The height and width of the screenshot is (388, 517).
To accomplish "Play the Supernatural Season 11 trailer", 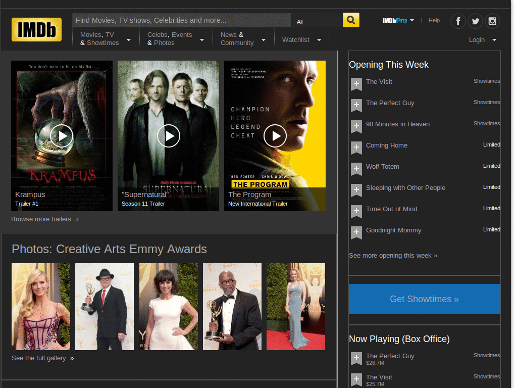I will click(168, 135).
